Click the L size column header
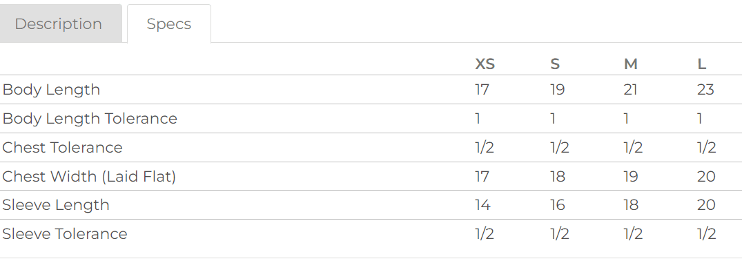 pyautogui.click(x=702, y=64)
